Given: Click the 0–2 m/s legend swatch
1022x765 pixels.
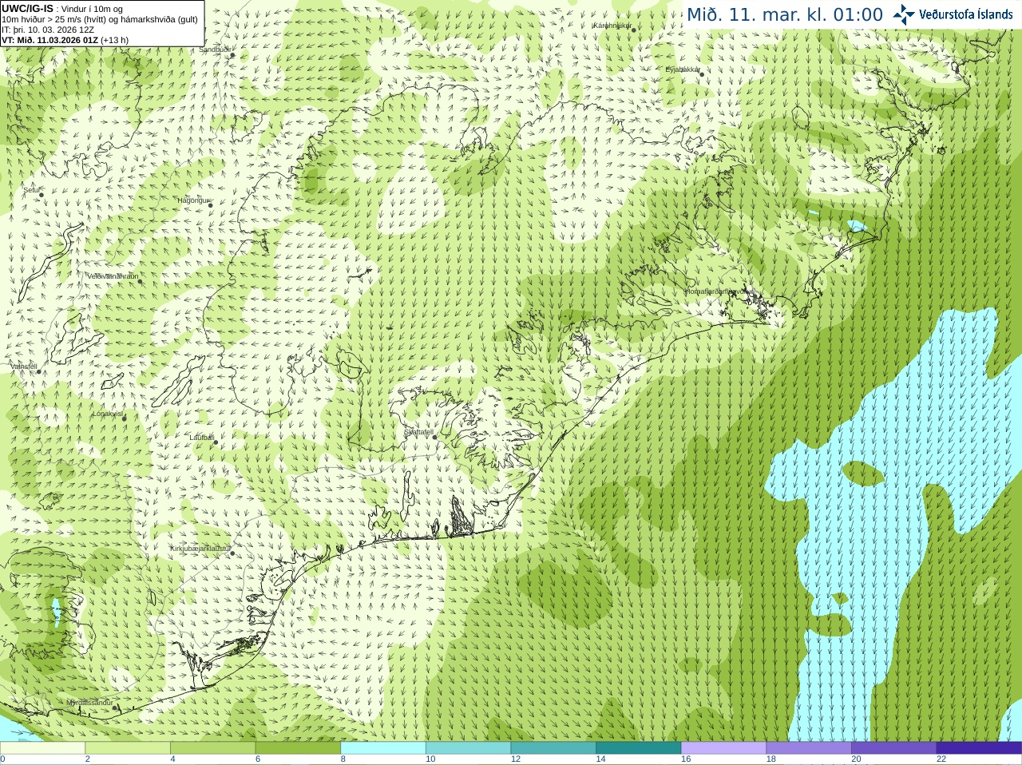Looking at the screenshot, I should [x=42, y=748].
